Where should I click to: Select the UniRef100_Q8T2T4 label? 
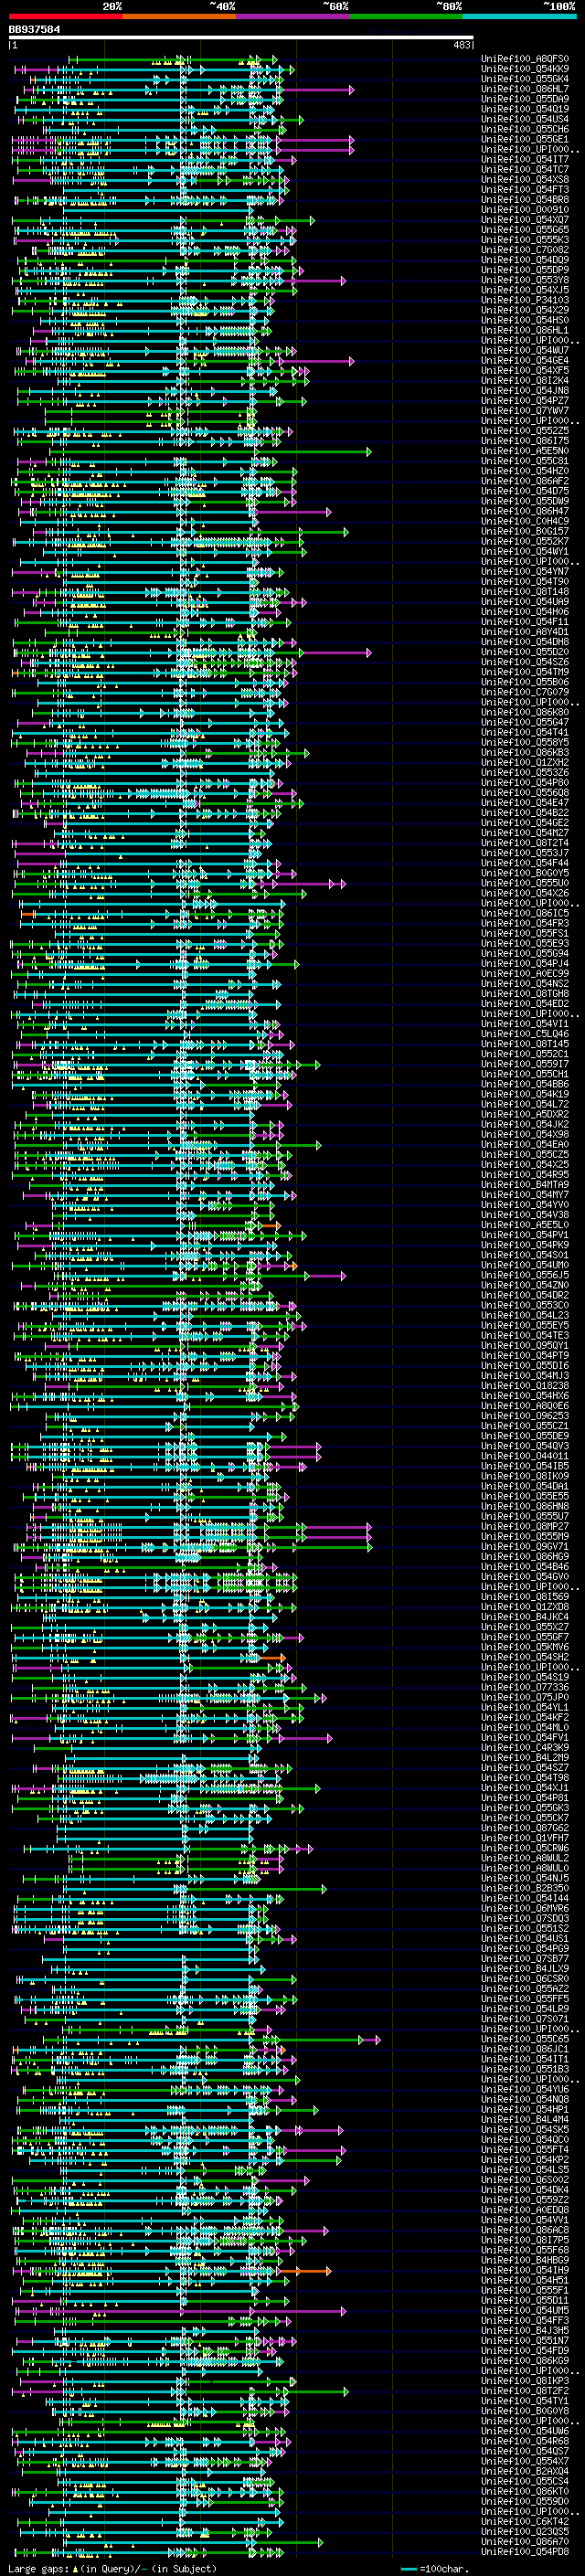point(524,843)
